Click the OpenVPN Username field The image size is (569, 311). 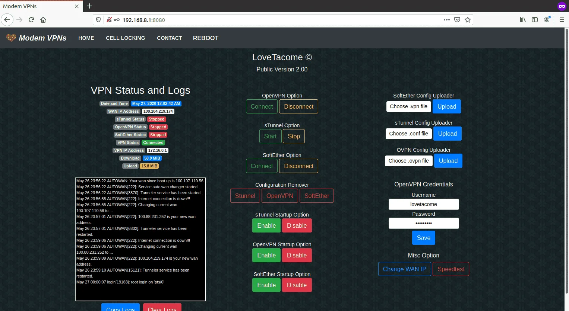click(424, 204)
